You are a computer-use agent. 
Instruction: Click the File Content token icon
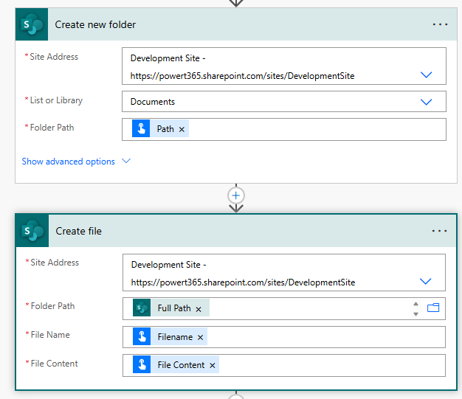142,365
